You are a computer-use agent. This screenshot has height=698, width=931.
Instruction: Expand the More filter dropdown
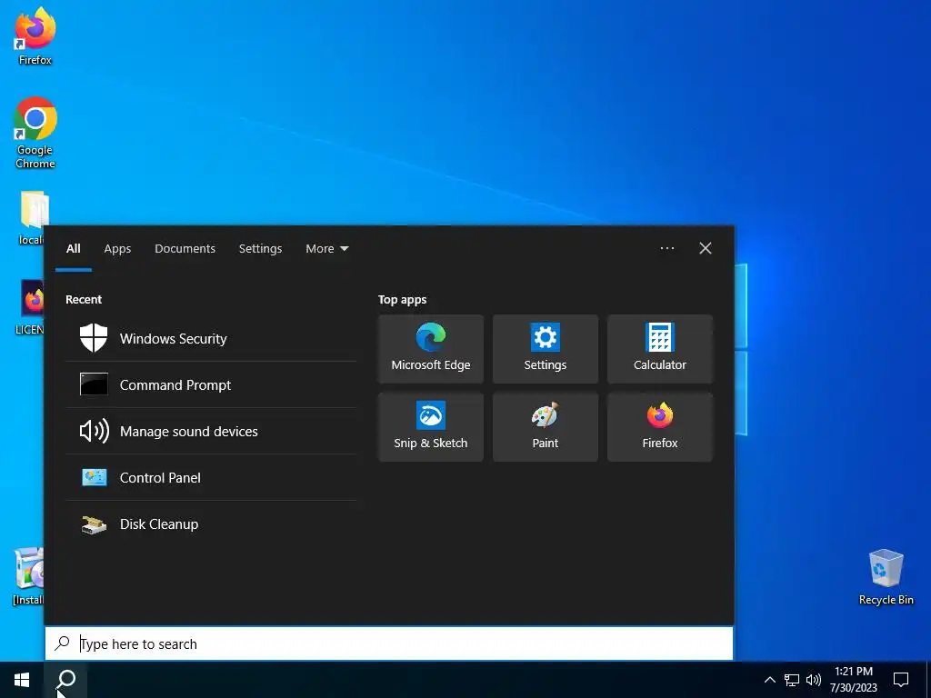pyautogui.click(x=326, y=249)
